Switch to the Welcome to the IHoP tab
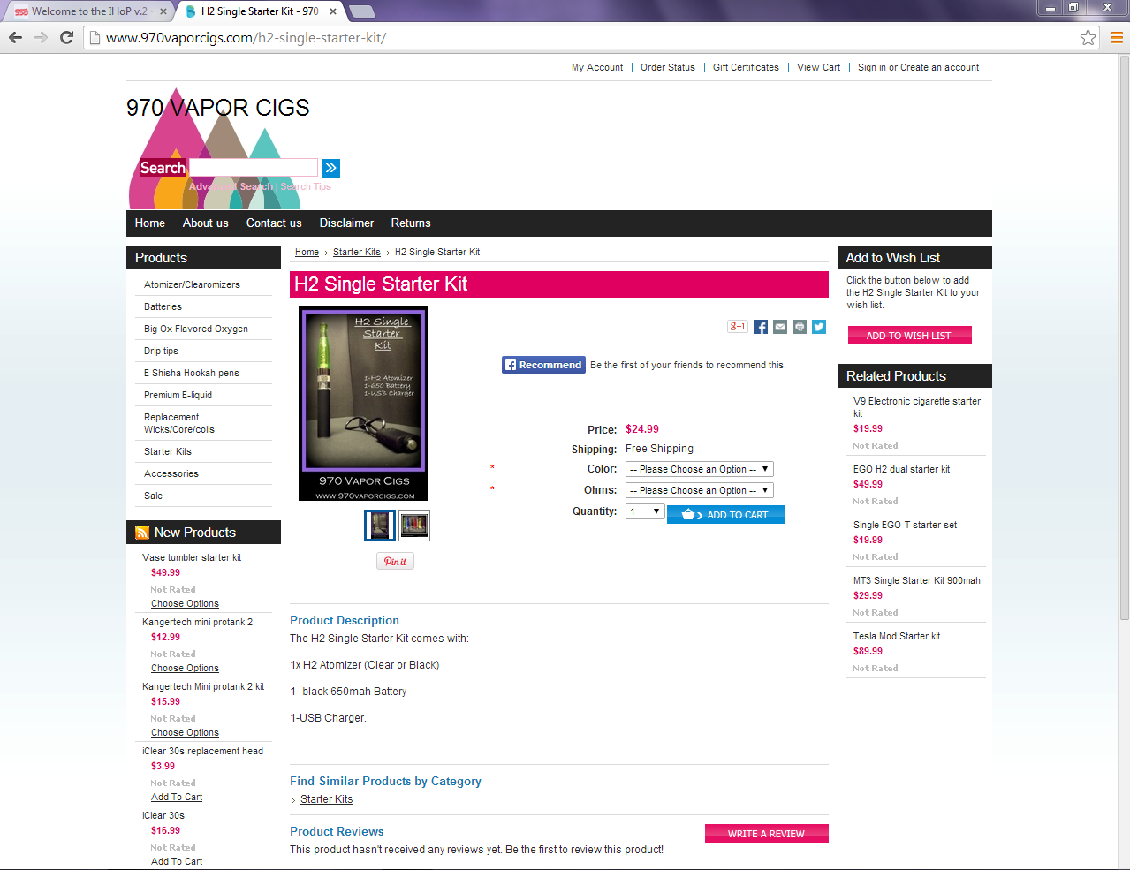Viewport: 1130px width, 870px height. [x=88, y=11]
